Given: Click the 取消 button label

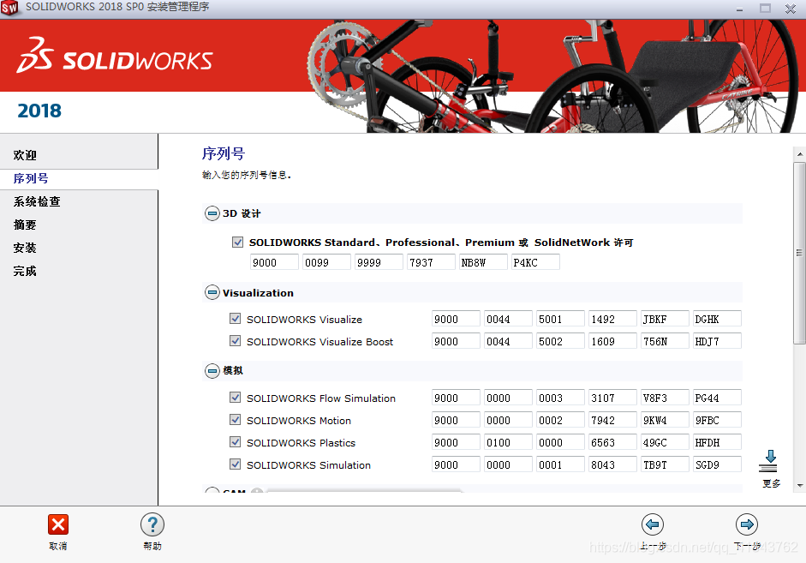Looking at the screenshot, I should pos(58,546).
